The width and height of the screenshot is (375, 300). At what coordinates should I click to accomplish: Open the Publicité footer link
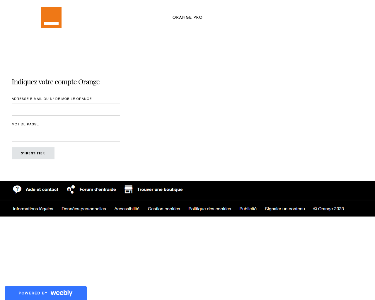click(x=248, y=209)
